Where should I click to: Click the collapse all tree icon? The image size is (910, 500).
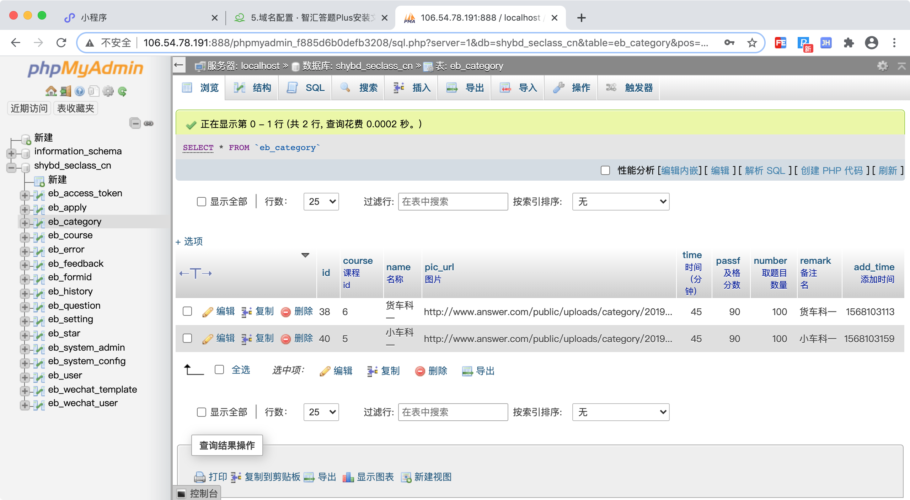(135, 123)
